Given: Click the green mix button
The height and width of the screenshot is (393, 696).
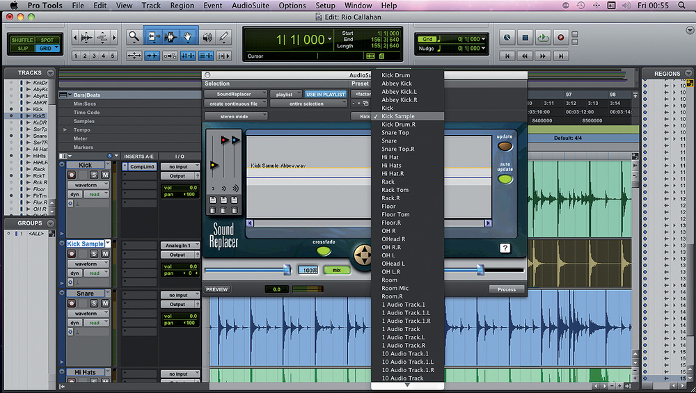Looking at the screenshot, I should pyautogui.click(x=336, y=270).
